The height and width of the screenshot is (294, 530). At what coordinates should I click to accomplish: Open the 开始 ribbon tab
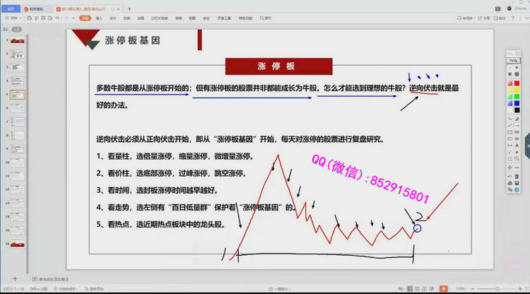[85, 18]
